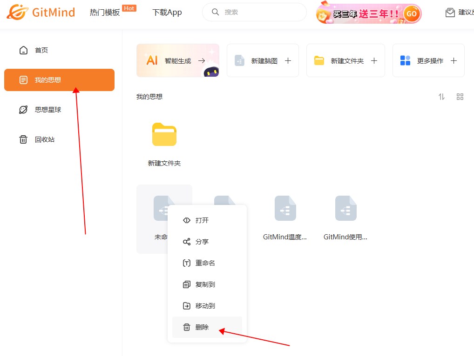Viewport: 474px width, 356px height.
Task: Click the GitMind使用... file name
Action: tap(345, 237)
